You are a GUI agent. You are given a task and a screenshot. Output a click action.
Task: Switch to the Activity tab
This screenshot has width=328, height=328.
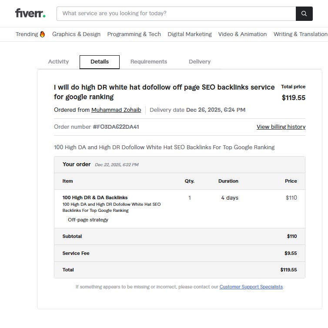click(58, 62)
